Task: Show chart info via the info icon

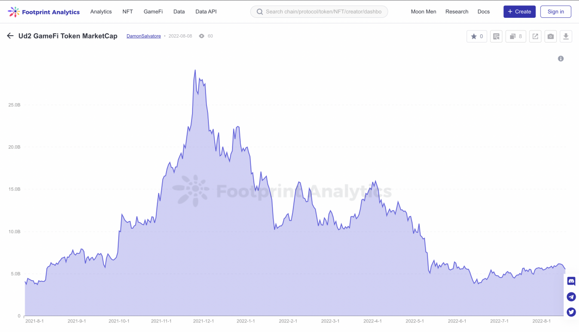Action: 561,58
